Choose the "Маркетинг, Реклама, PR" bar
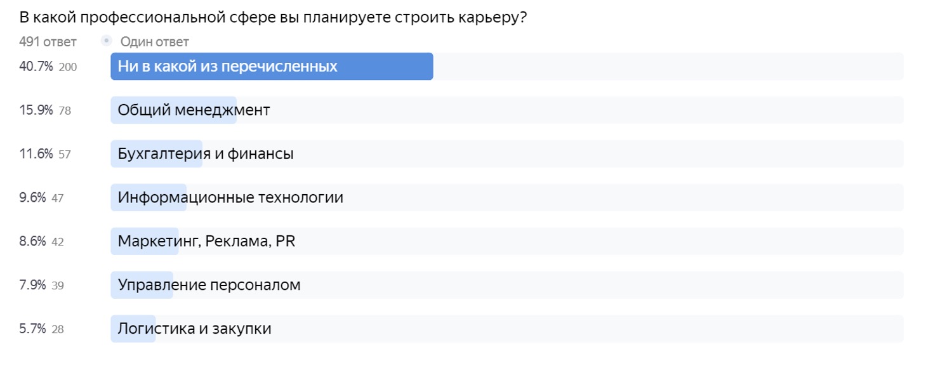This screenshot has width=933, height=380. (507, 242)
